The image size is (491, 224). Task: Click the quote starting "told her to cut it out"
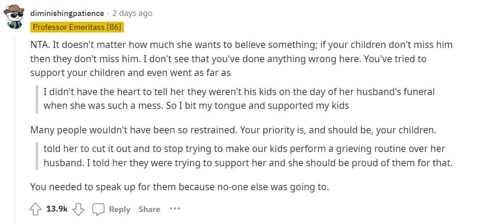pos(248,156)
